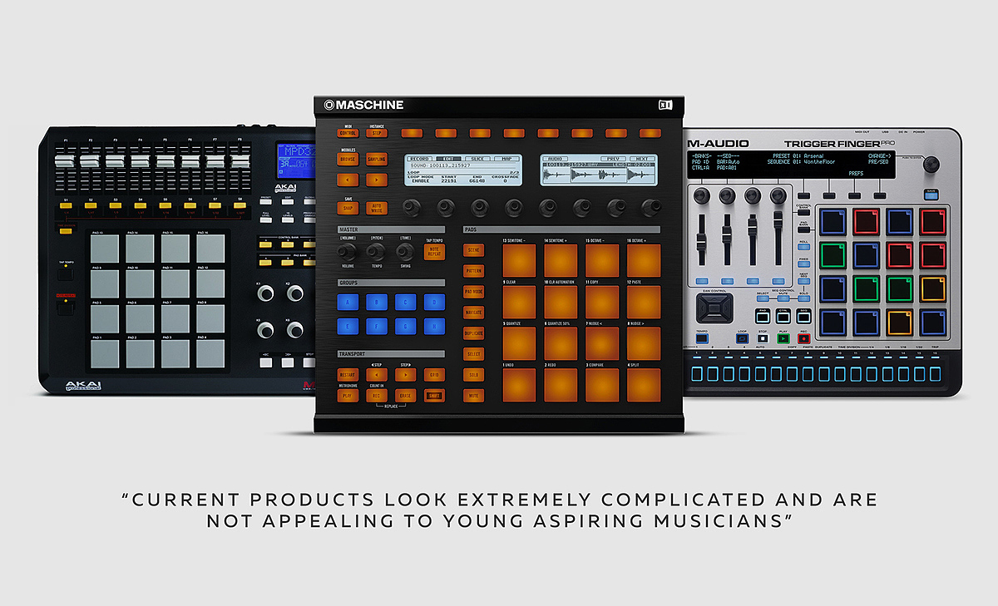Screen dimensions: 998x606
Task: Select PREV on Maschine right display
Action: [614, 158]
